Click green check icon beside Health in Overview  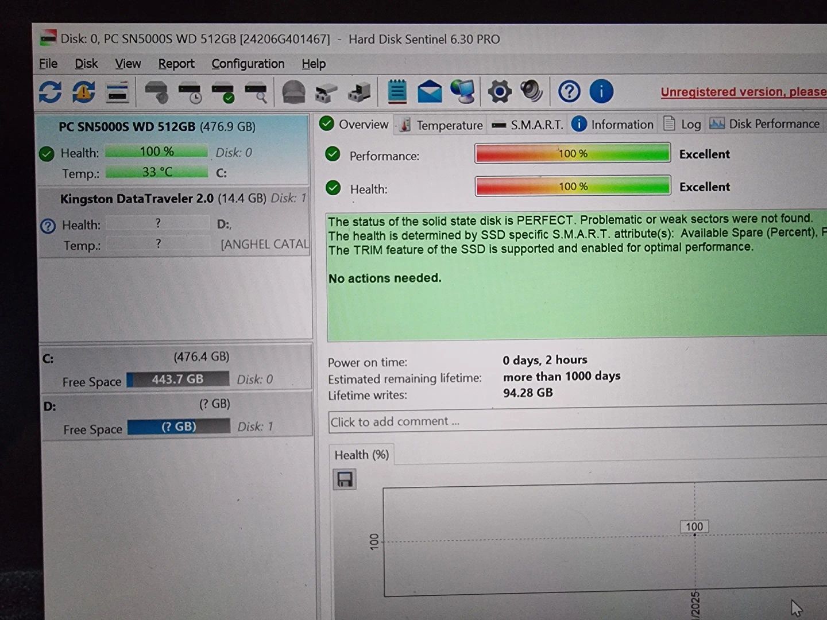click(333, 187)
